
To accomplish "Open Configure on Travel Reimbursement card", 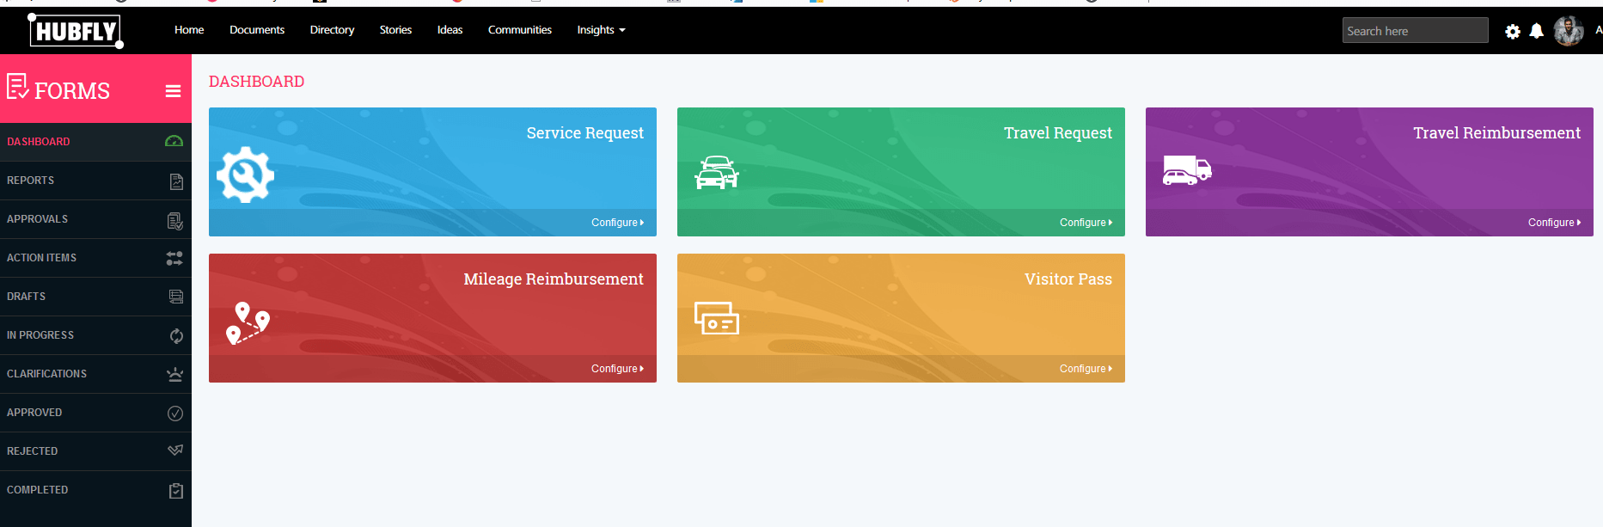I will [1554, 223].
